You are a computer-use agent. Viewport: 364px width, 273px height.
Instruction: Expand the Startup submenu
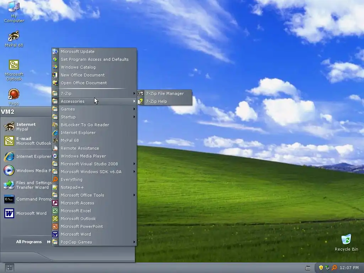coord(94,117)
